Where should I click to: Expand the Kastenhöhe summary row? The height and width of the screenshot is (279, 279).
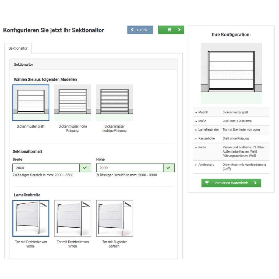206,138
